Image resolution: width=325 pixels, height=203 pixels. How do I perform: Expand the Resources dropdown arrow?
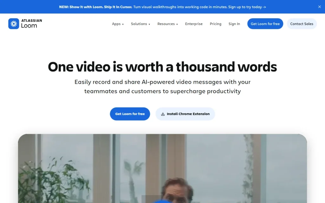click(177, 24)
